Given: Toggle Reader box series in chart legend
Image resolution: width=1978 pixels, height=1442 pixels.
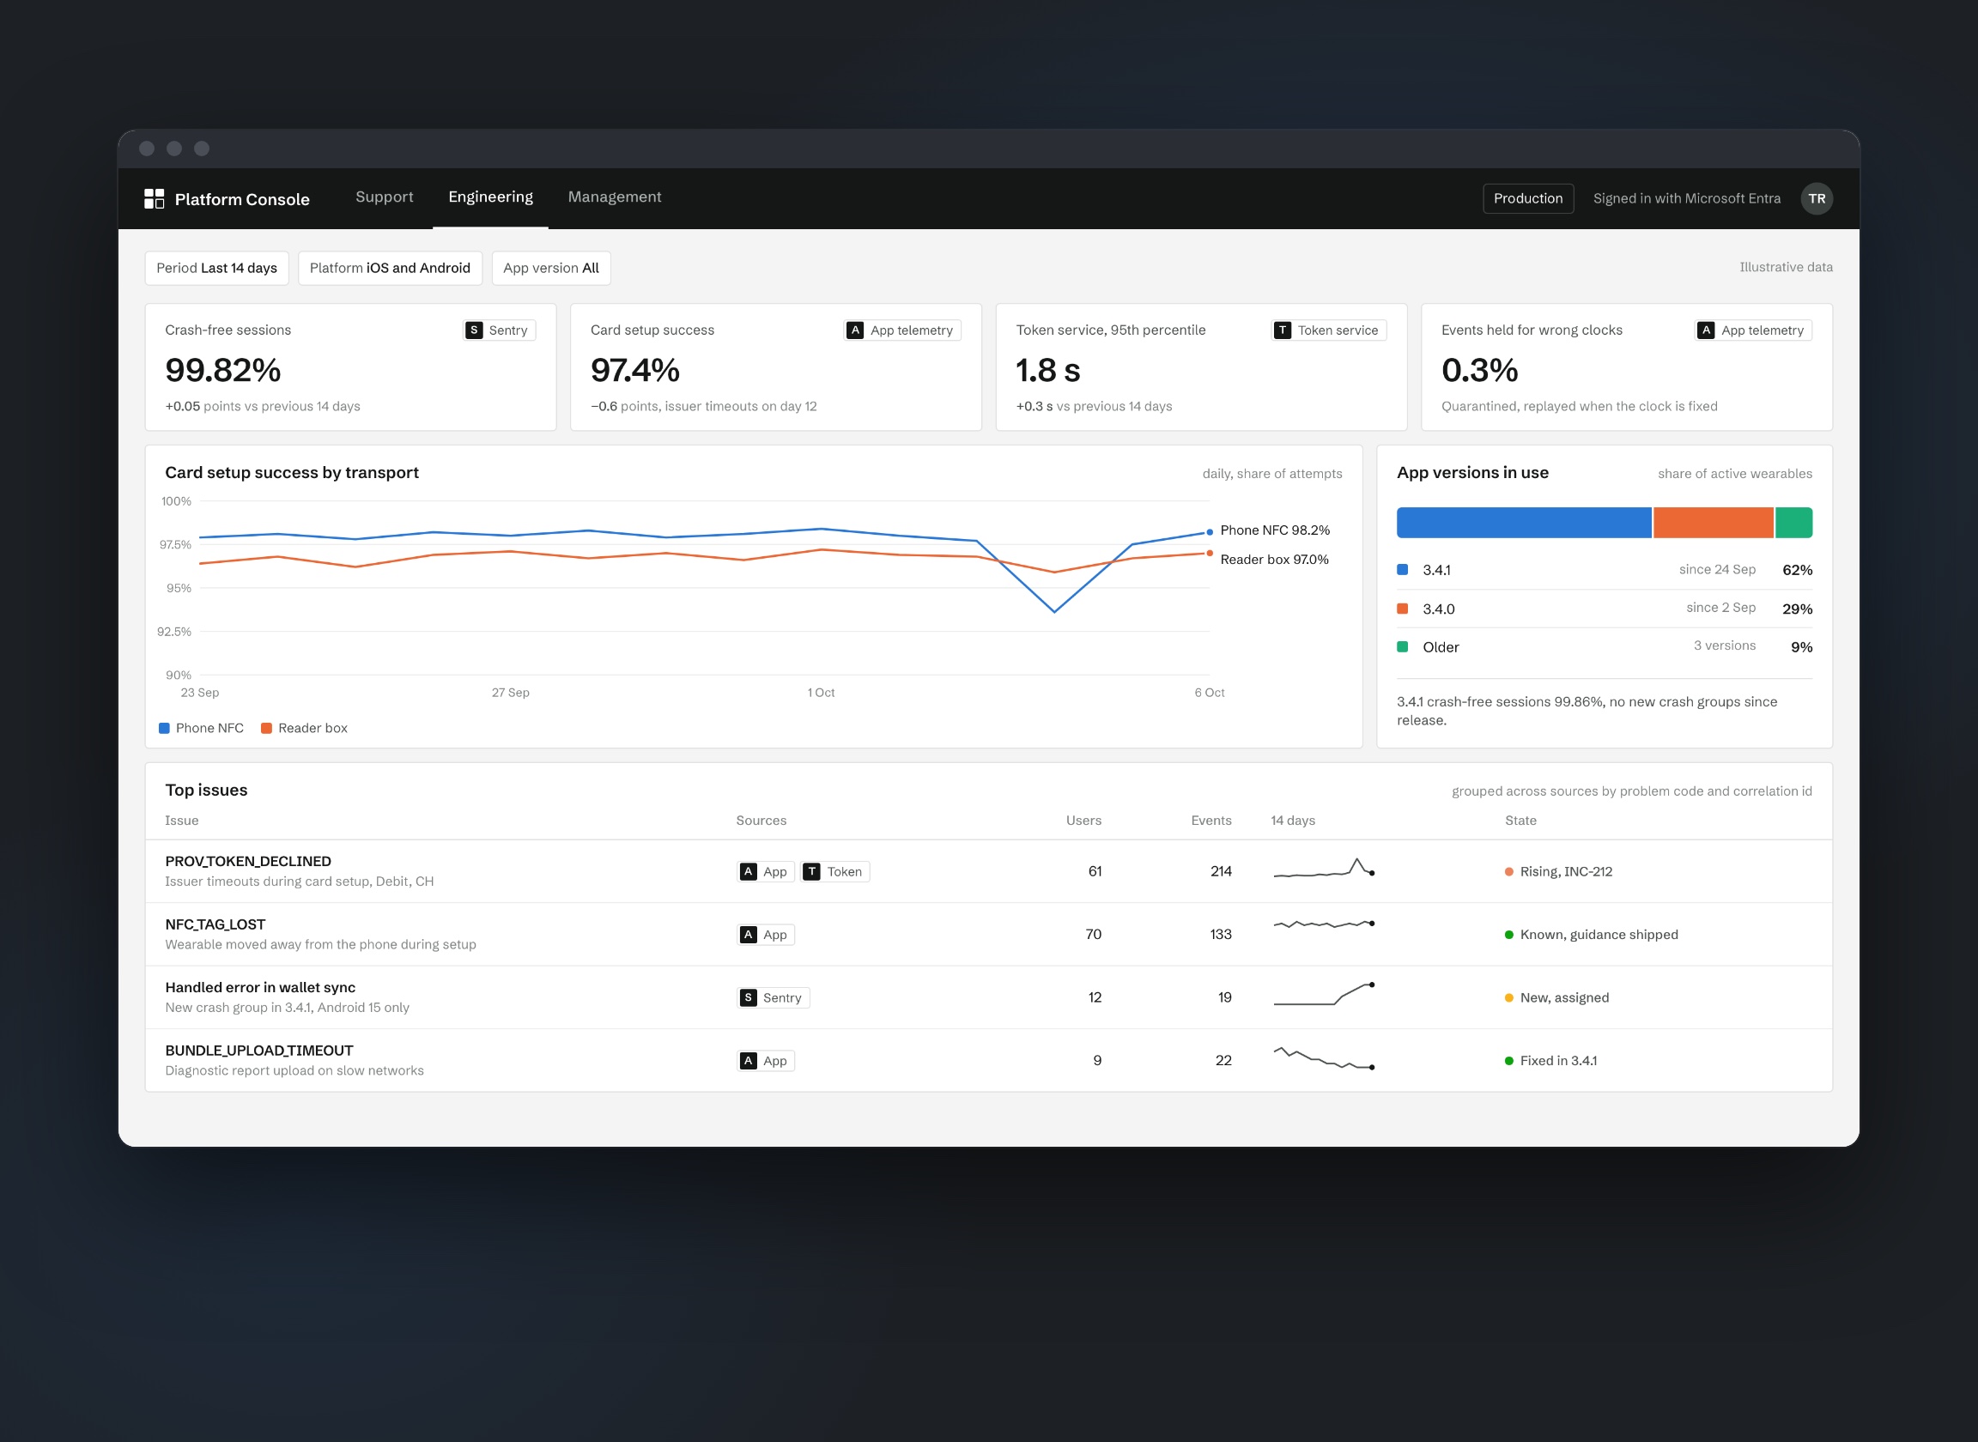Looking at the screenshot, I should click(x=304, y=728).
